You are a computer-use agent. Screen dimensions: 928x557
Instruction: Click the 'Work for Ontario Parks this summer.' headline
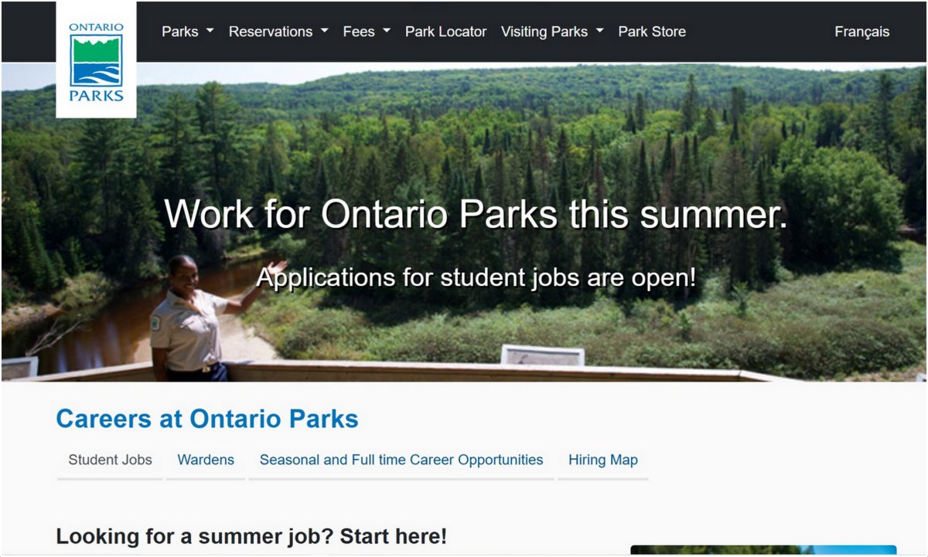[x=476, y=213]
